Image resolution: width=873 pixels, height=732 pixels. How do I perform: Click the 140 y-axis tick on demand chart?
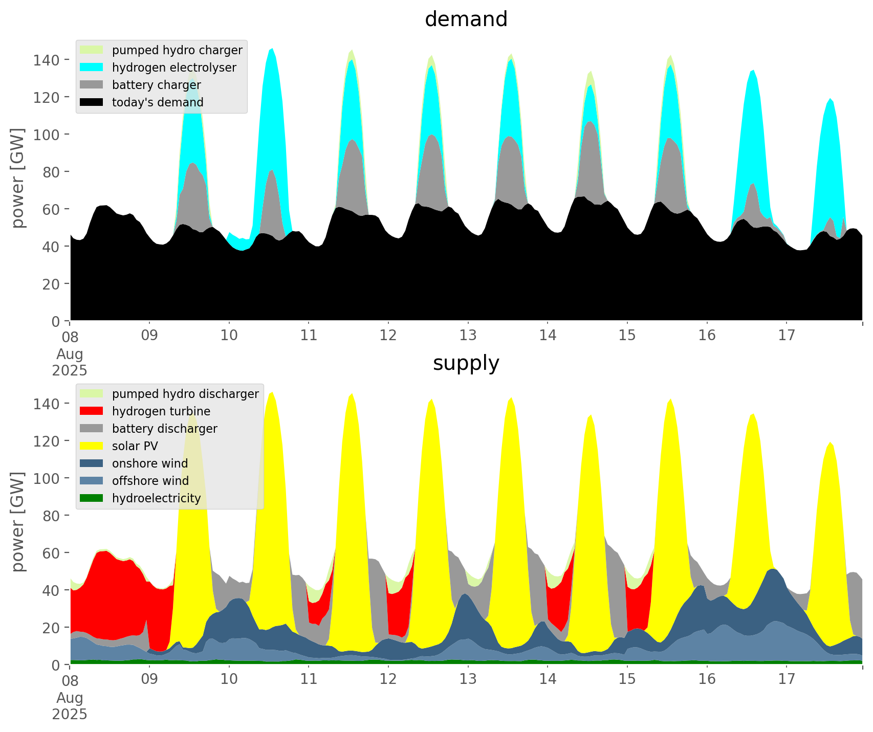pos(47,60)
